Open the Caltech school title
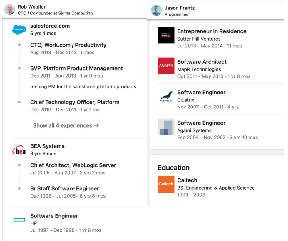 (x=187, y=180)
